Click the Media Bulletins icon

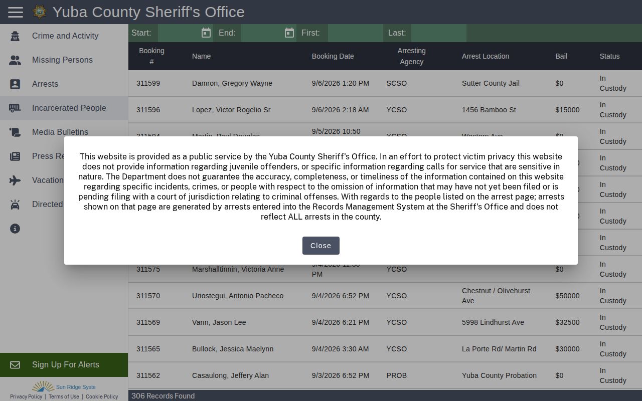(x=15, y=132)
